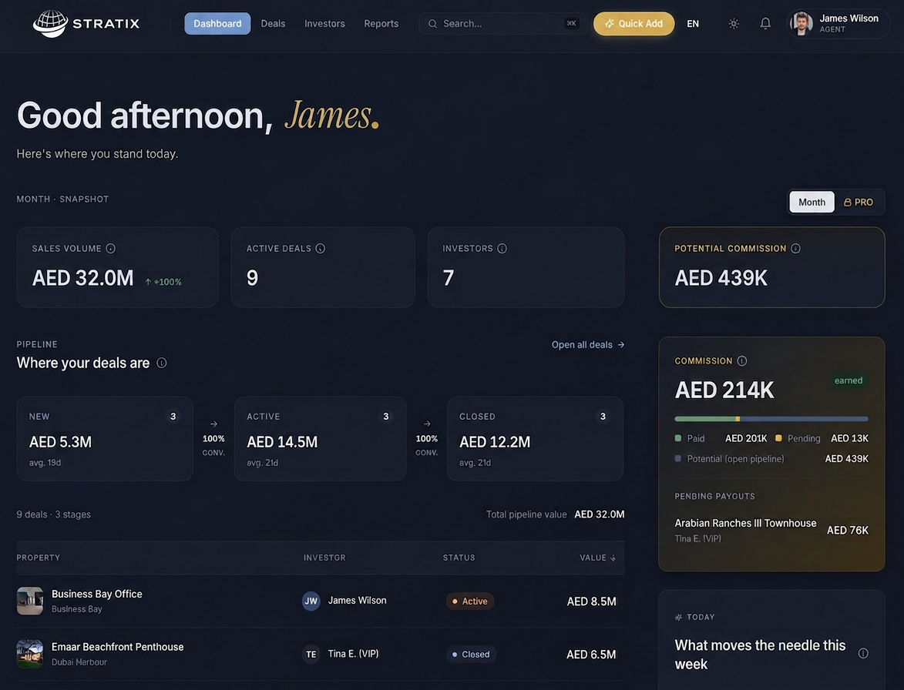Viewport: 904px width, 690px height.
Task: Click the Potential legend swatch
Action: (678, 458)
